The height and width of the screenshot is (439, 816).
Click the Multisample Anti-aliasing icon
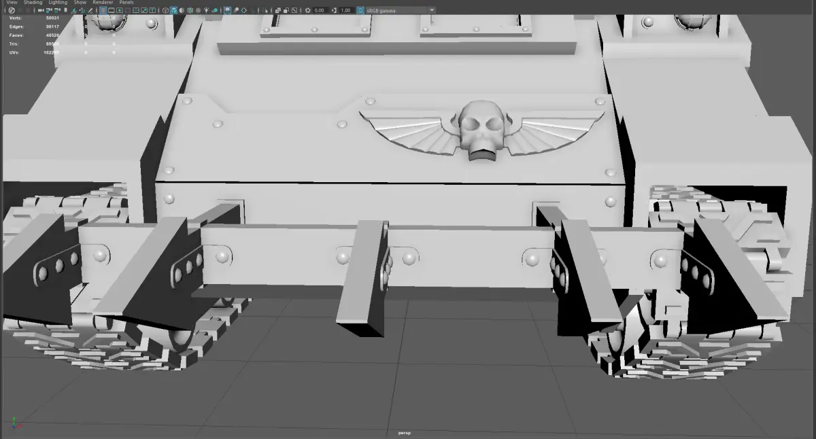[x=244, y=10]
